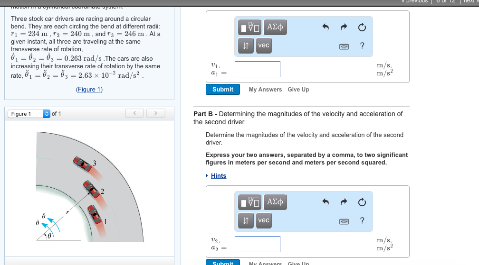Image resolution: width=479 pixels, height=265 pixels.
Task: Click undo arrow in Part A toolbar
Action: (326, 28)
